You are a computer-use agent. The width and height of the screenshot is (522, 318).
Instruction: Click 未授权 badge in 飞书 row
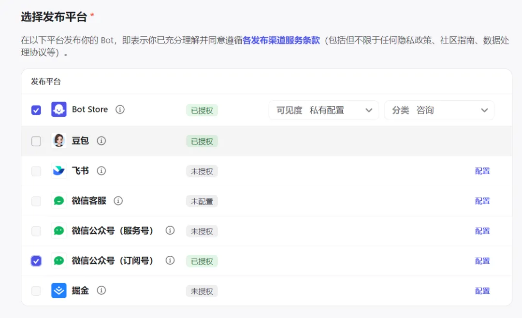(202, 171)
